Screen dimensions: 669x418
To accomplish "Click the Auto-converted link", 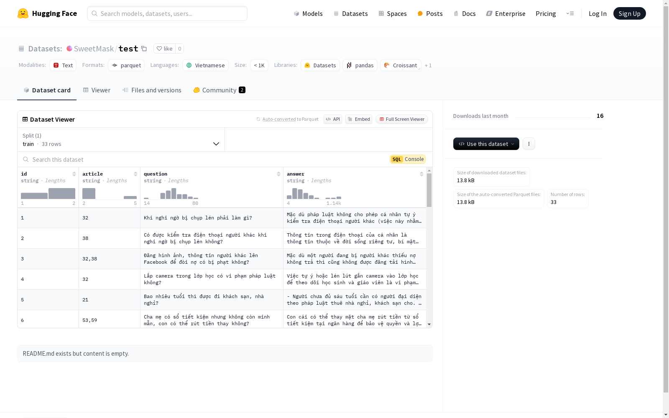I will (279, 119).
